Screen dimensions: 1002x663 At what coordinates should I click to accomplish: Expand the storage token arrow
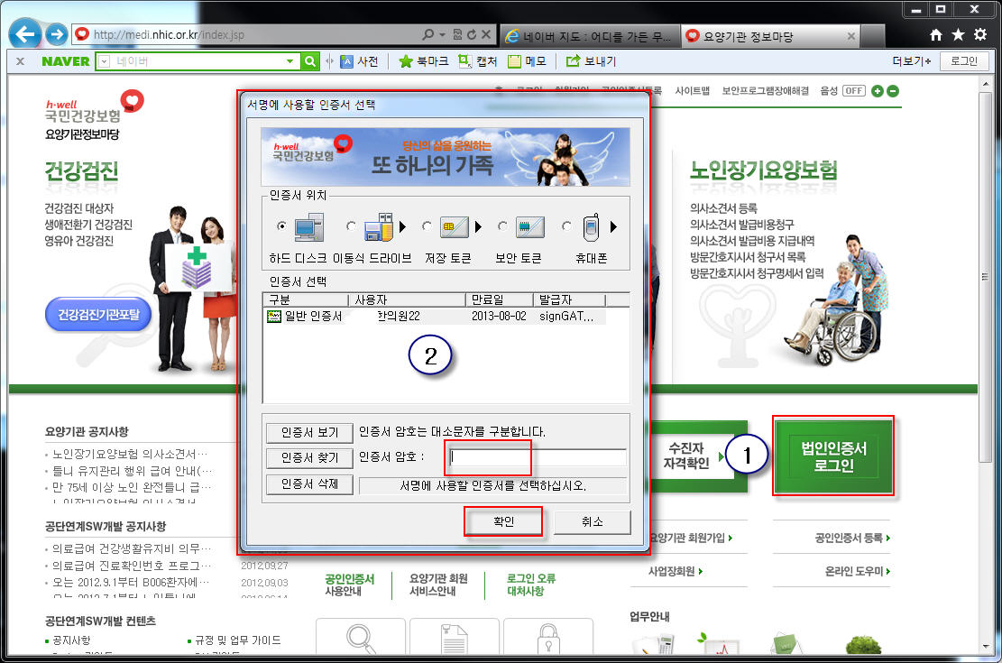point(478,226)
